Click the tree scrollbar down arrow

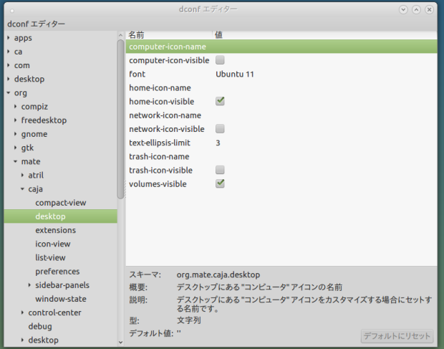[120, 343]
